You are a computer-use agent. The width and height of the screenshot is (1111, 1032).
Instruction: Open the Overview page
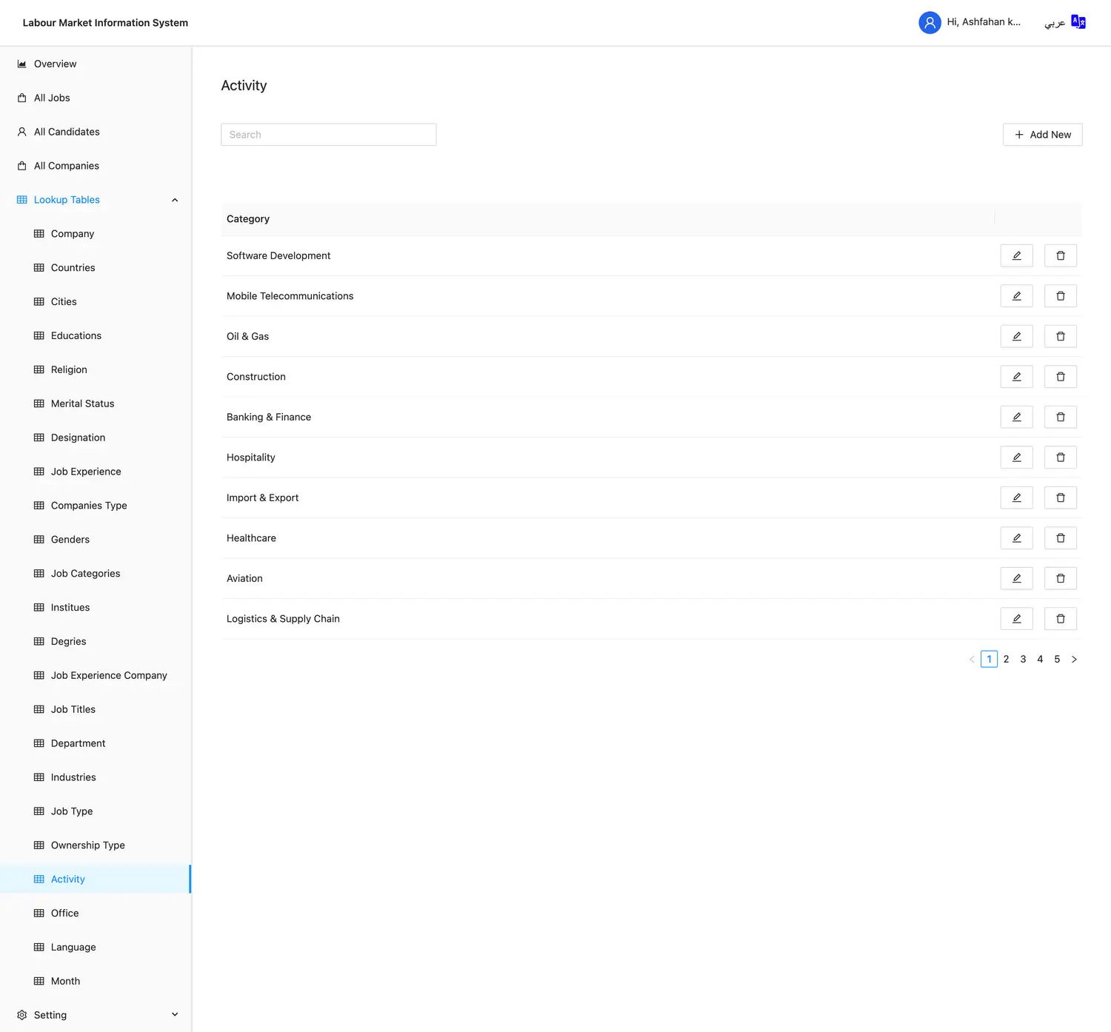(x=55, y=64)
